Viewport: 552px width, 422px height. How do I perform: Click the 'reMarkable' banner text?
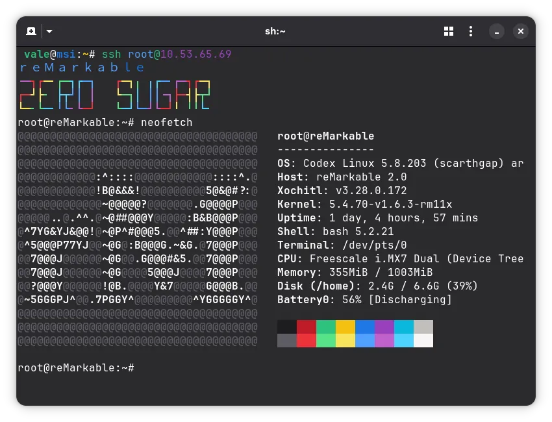tap(82, 68)
